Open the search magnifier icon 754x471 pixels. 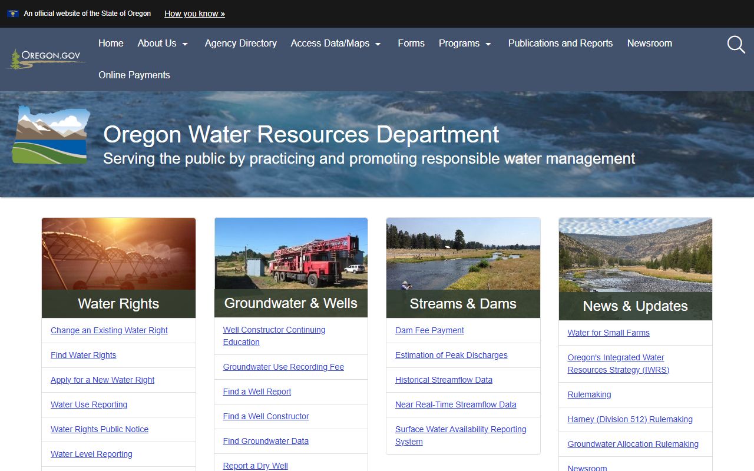point(736,44)
